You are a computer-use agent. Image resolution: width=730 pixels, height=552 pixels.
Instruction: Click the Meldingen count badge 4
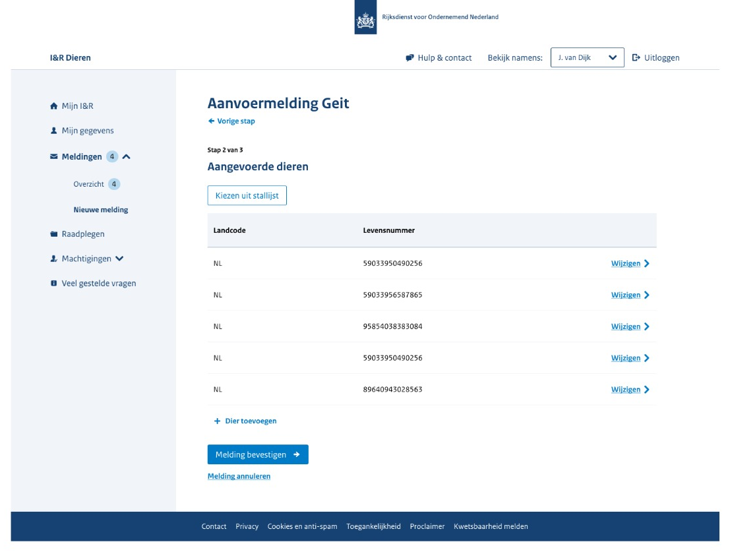coord(112,157)
